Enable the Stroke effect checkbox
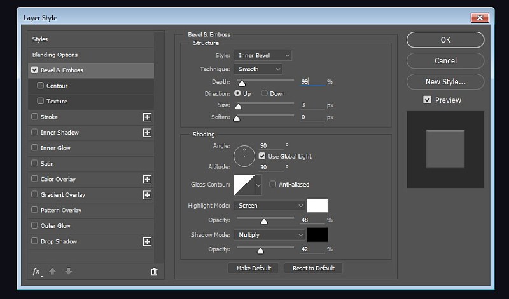The image size is (509, 299). tap(34, 116)
